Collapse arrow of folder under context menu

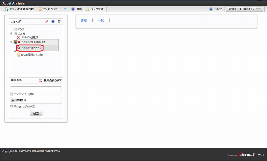pos(15,51)
